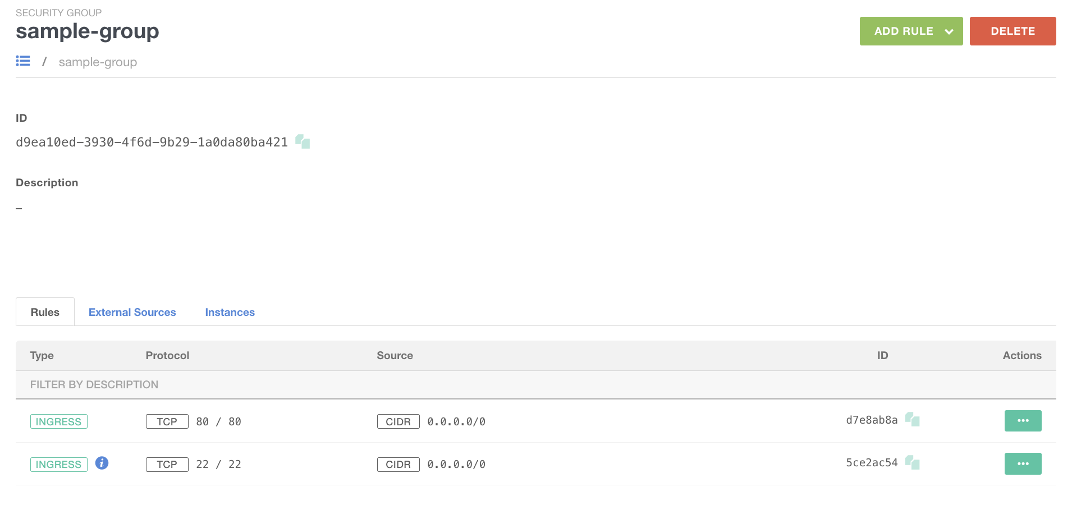
Task: Click the CIDR tag on port 80 rule
Action: coord(398,422)
